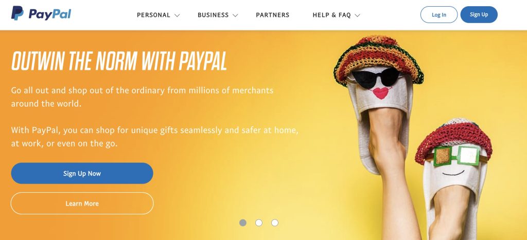The height and width of the screenshot is (240, 527).
Task: Jump to the third carousel slide dot
Action: tap(275, 223)
